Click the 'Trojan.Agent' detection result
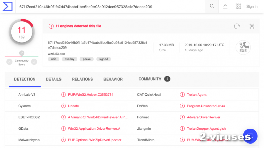Screen dimensions: 264x148 (197, 95)
